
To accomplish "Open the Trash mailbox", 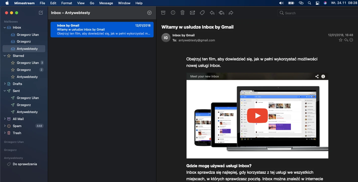I will [x=24, y=133].
